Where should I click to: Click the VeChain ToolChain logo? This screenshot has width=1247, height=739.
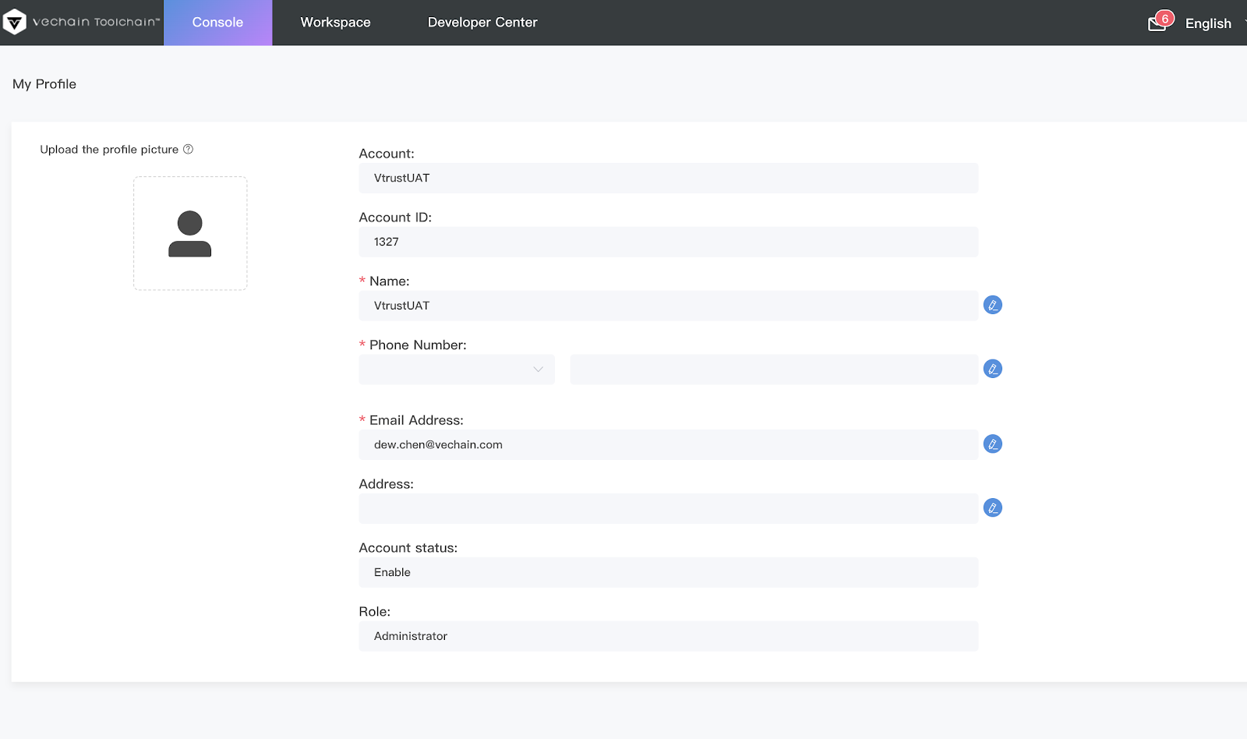click(x=81, y=23)
